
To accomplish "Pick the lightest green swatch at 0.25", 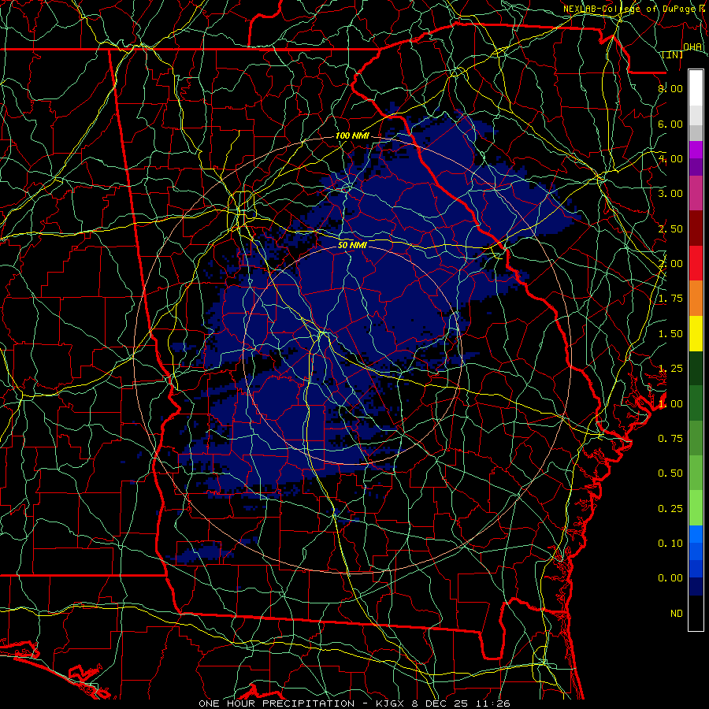I will [x=696, y=508].
